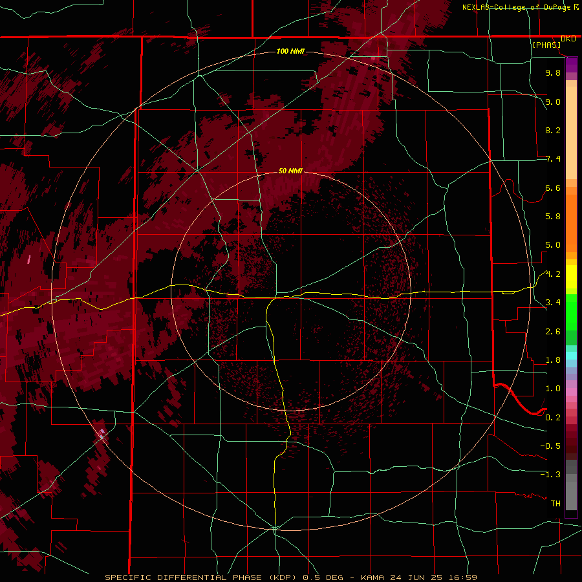582x582 pixels.
Task: Click the 7.4 legend value
Action: [x=553, y=159]
